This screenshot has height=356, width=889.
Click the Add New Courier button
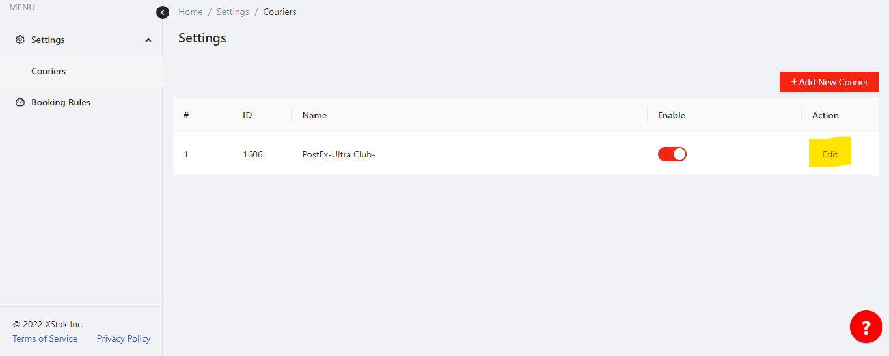tap(828, 82)
